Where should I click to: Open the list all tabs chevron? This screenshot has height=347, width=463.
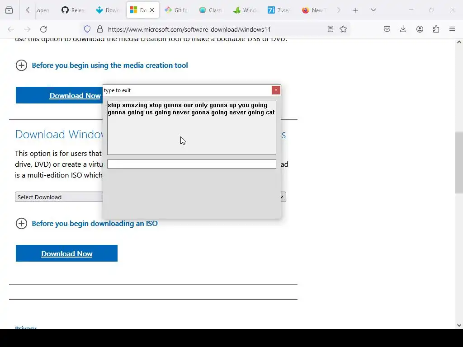373,10
